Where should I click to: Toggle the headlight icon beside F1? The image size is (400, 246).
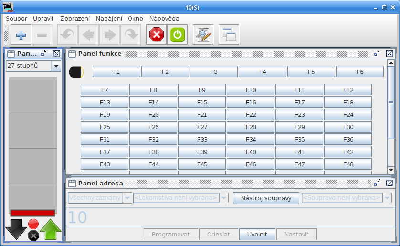click(76, 72)
